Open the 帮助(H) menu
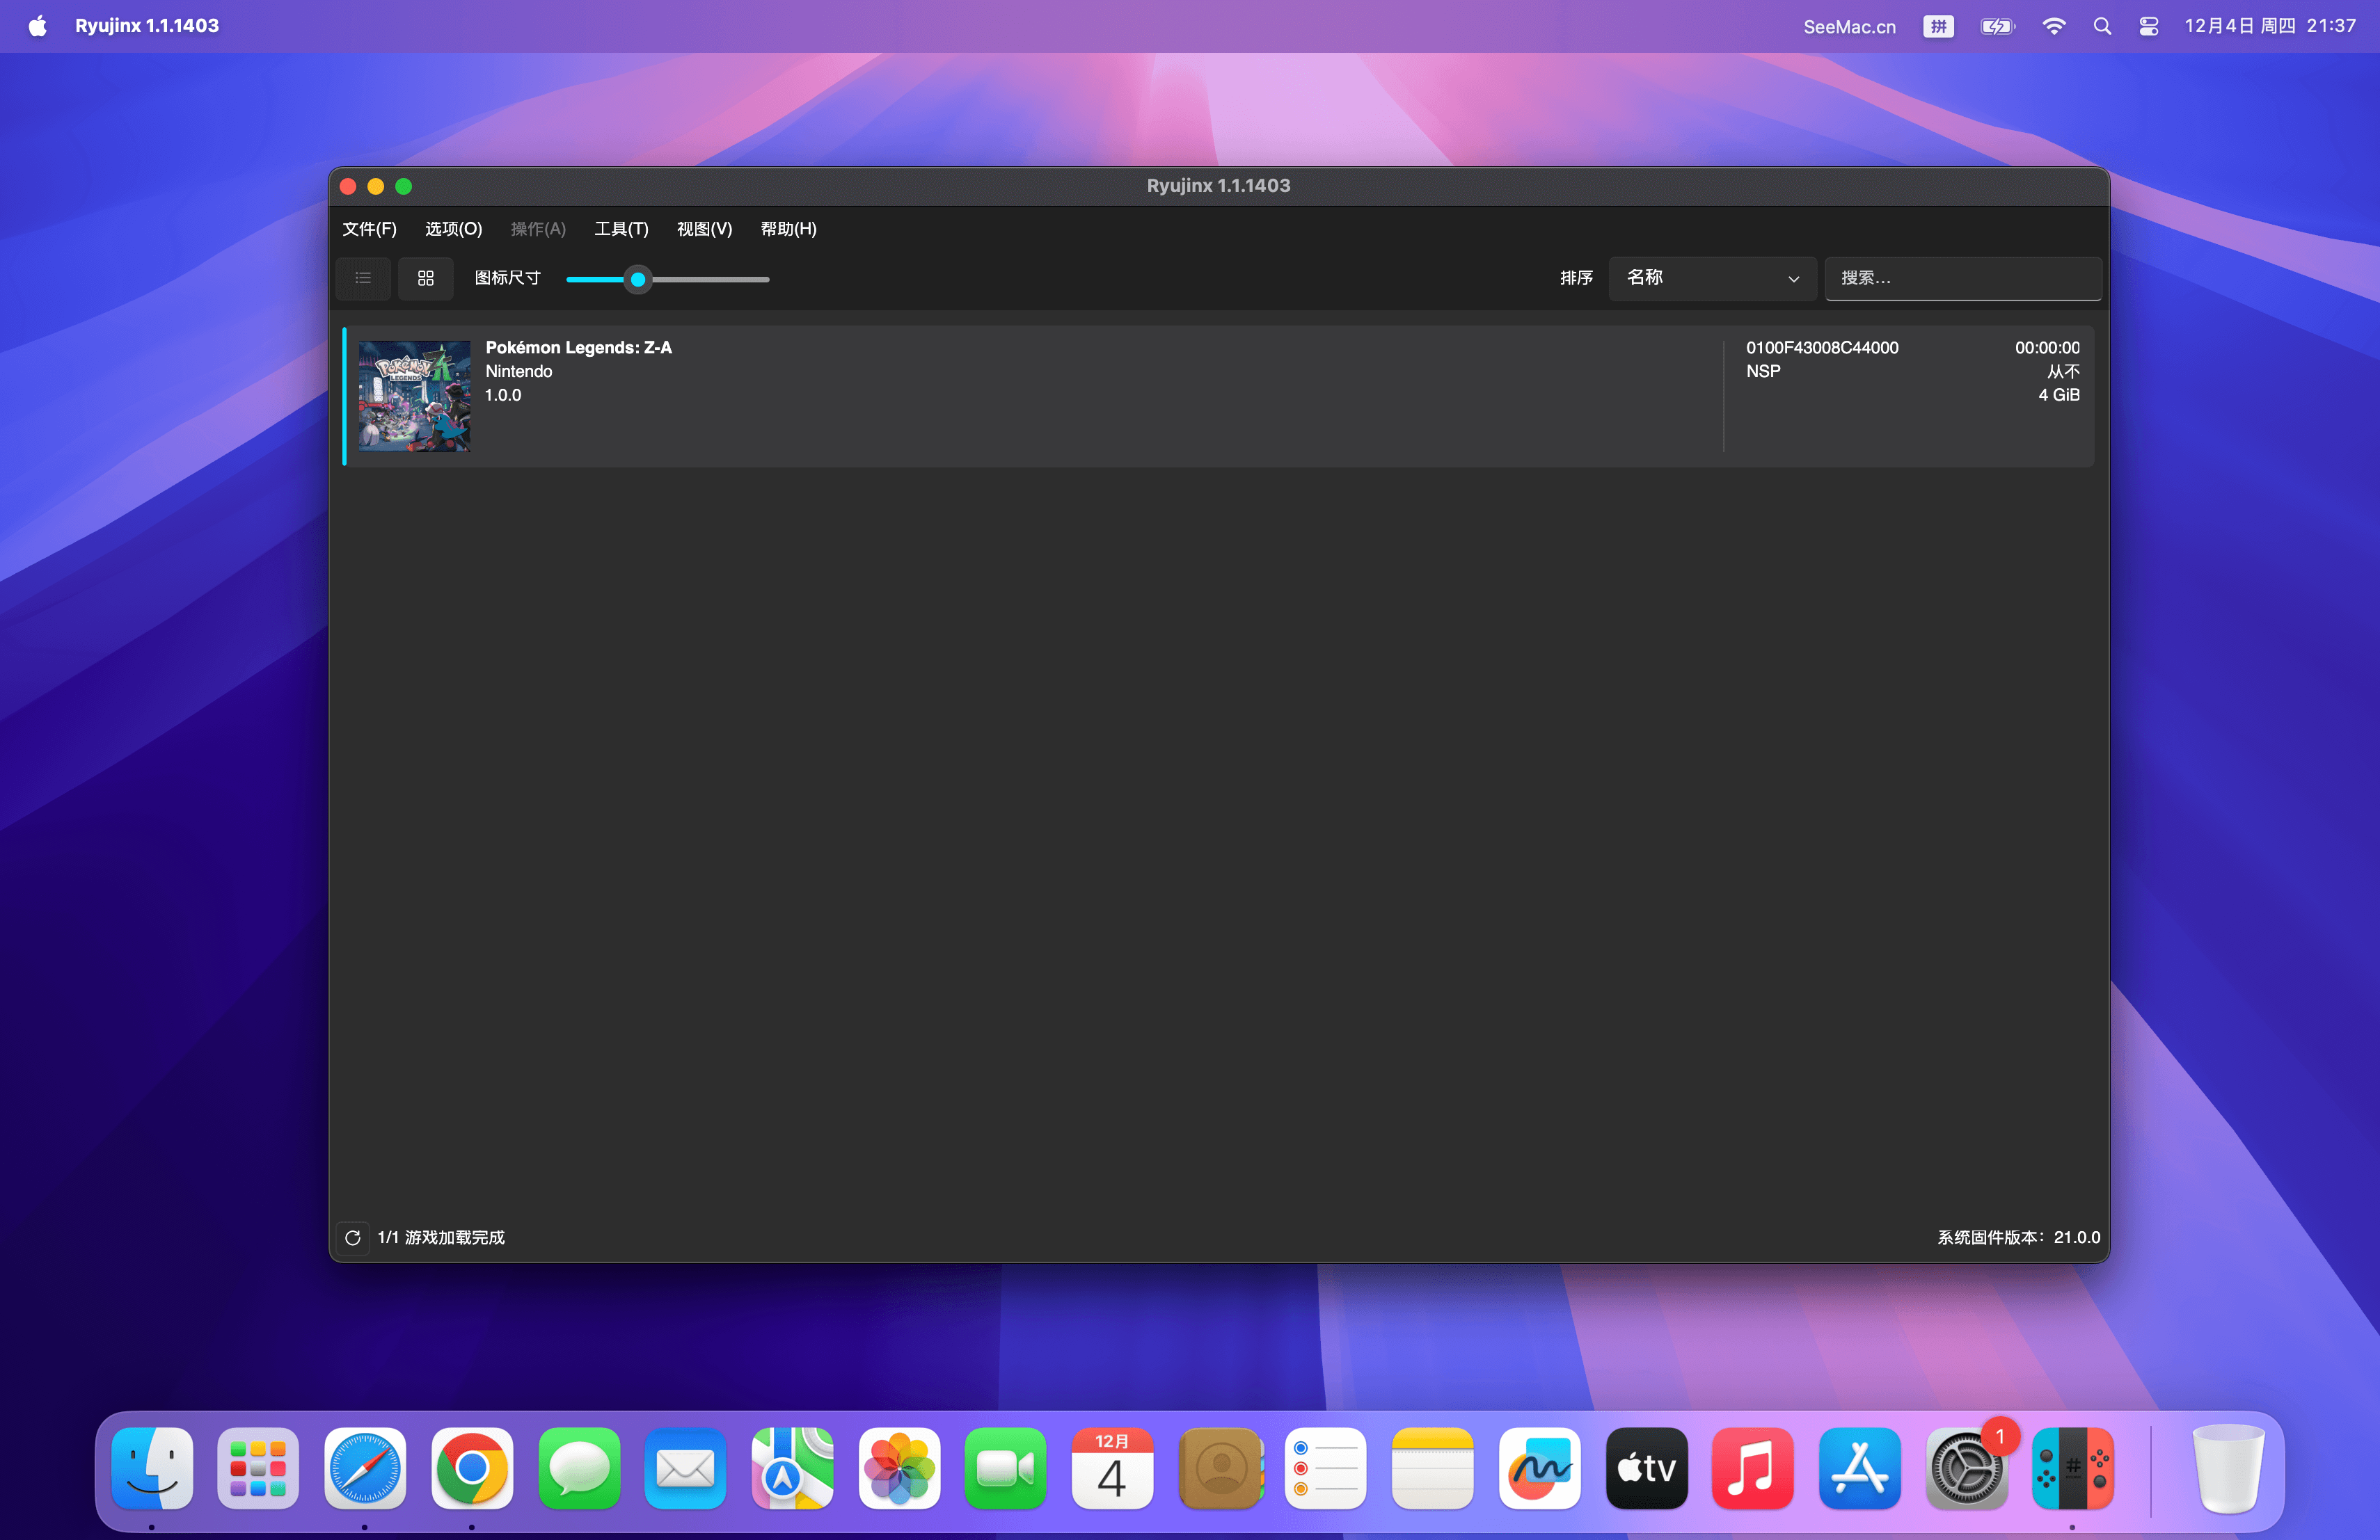The image size is (2380, 1540). (x=788, y=229)
